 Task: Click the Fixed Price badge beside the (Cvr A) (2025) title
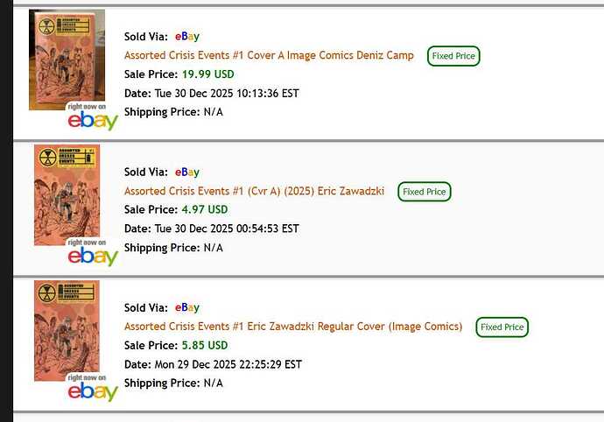click(x=425, y=192)
